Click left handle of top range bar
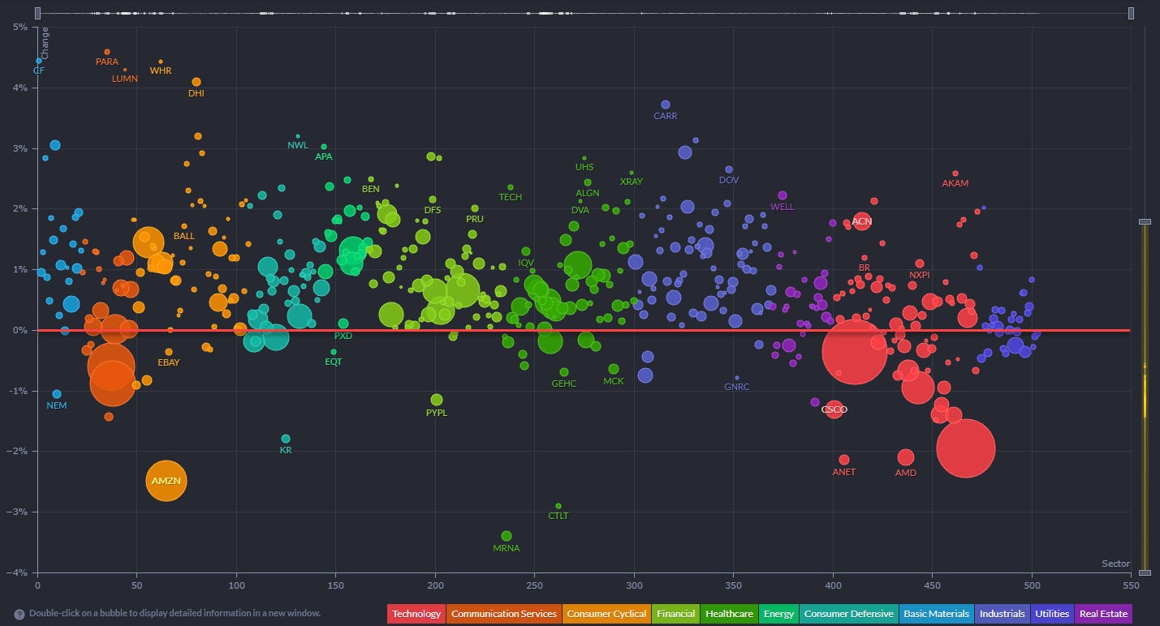Screen dimensions: 1160x626 tap(38, 13)
